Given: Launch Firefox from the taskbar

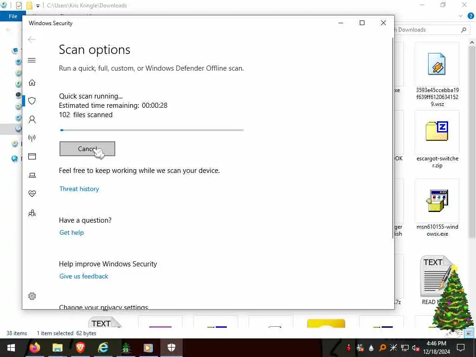Looking at the screenshot, I should (x=35, y=348).
